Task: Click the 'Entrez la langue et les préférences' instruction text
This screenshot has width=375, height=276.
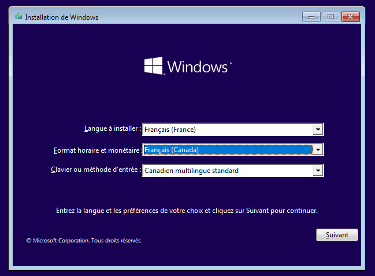Action: coord(187,211)
